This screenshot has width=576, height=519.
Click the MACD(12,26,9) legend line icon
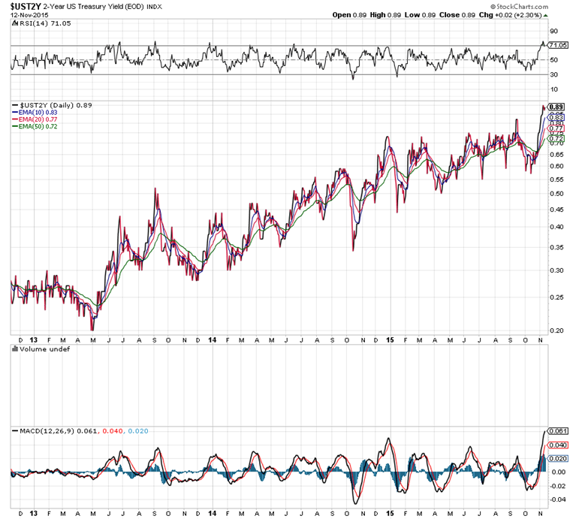click(14, 430)
